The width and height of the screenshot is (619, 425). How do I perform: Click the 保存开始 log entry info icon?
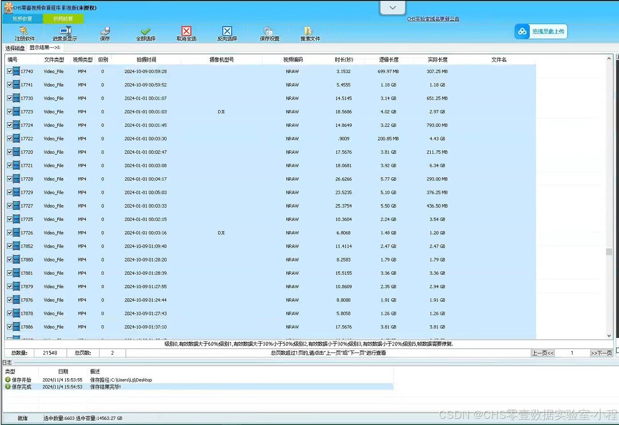point(8,380)
